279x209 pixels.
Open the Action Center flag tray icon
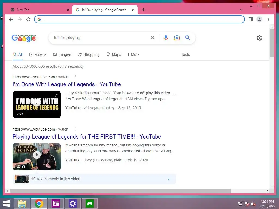pyautogui.click(x=247, y=204)
